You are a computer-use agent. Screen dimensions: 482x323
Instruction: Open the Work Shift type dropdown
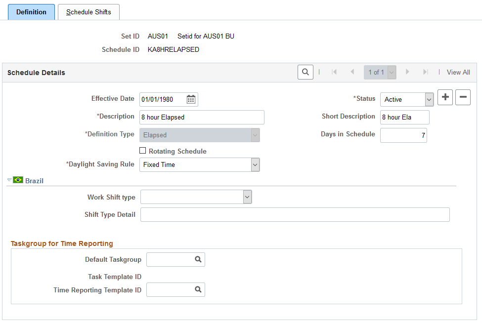[x=247, y=197]
